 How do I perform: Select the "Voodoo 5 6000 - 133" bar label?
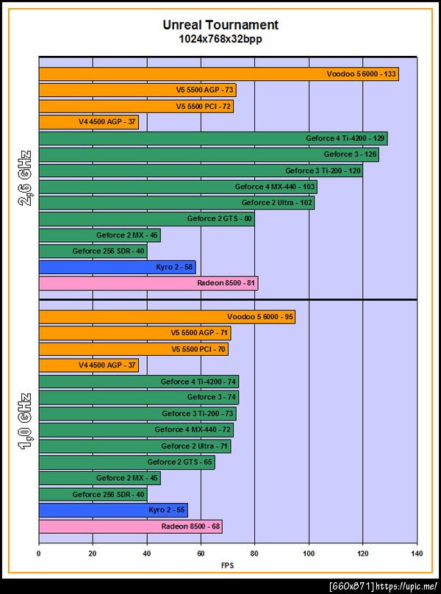pos(362,74)
